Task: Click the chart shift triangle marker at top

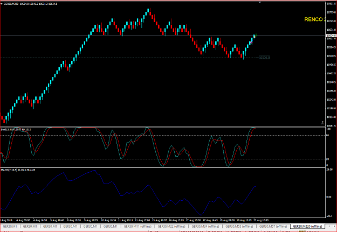Action: [x=260, y=3]
